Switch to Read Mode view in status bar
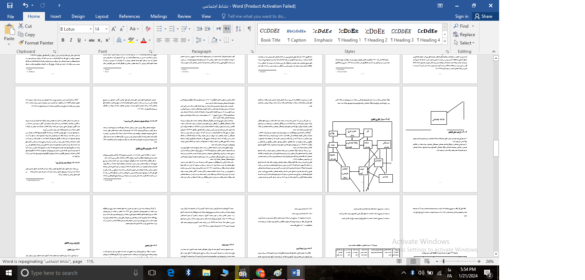 (x=399, y=261)
